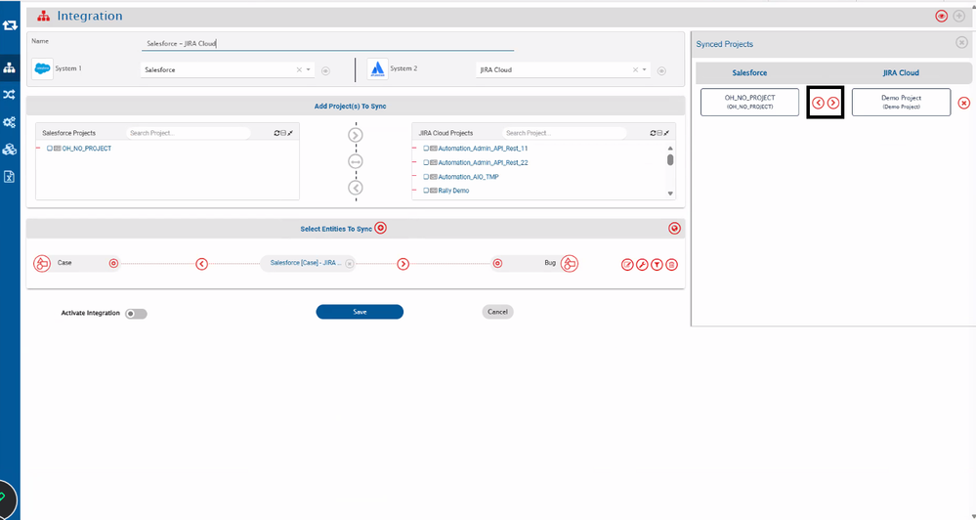Select Automation_Admin_API_Rest_11 project name

coord(483,149)
